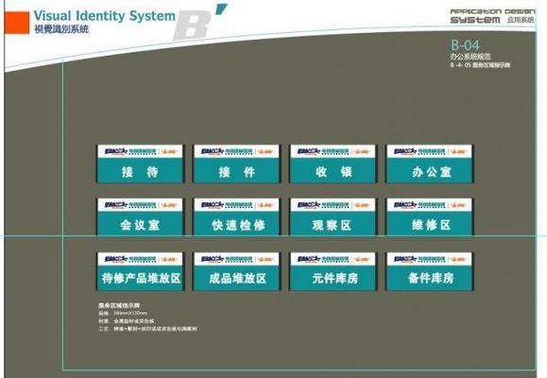547x378 pixels.
Task: Click the orange square in header
Action: click(17, 23)
